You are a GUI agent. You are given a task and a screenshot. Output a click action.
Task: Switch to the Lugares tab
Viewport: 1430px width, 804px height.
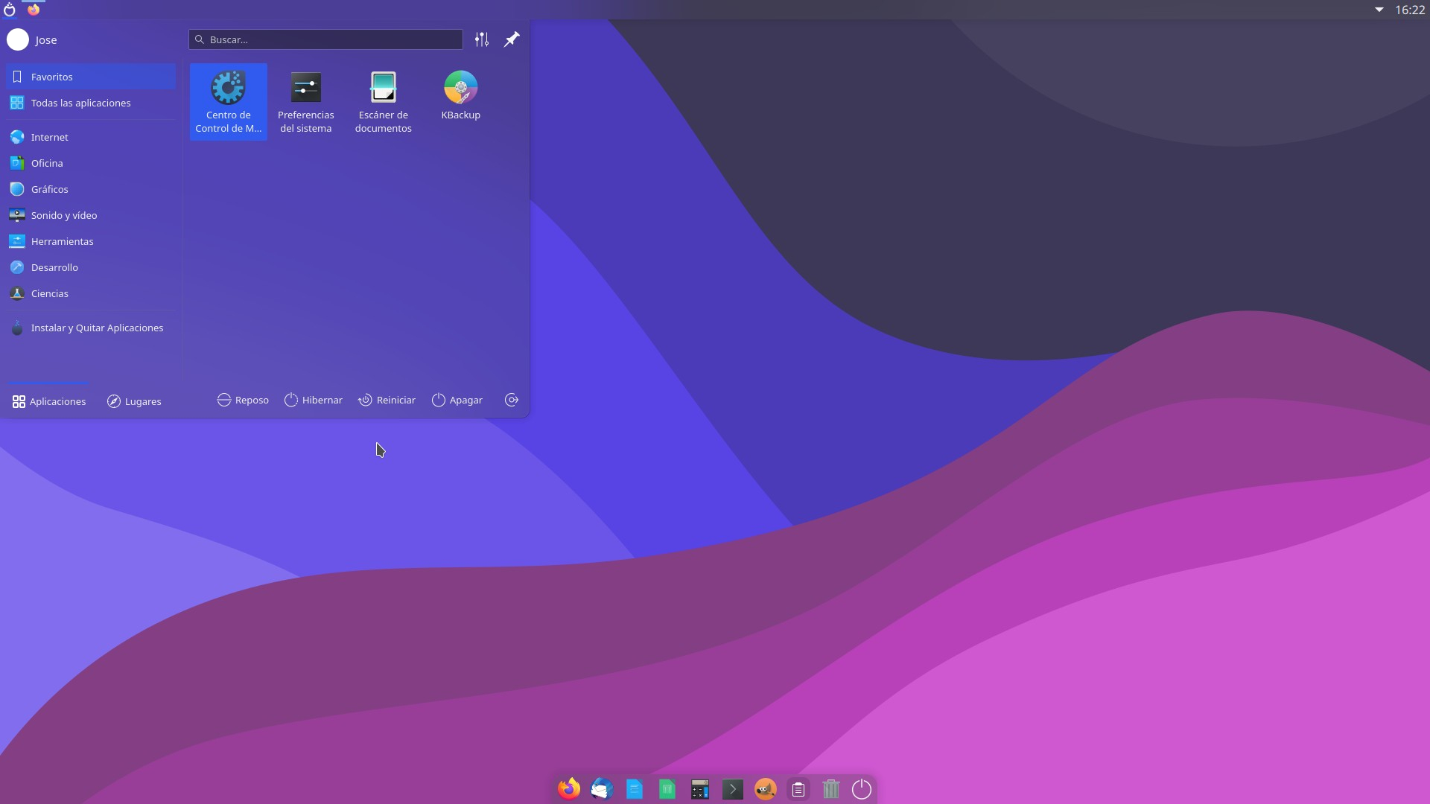click(134, 401)
